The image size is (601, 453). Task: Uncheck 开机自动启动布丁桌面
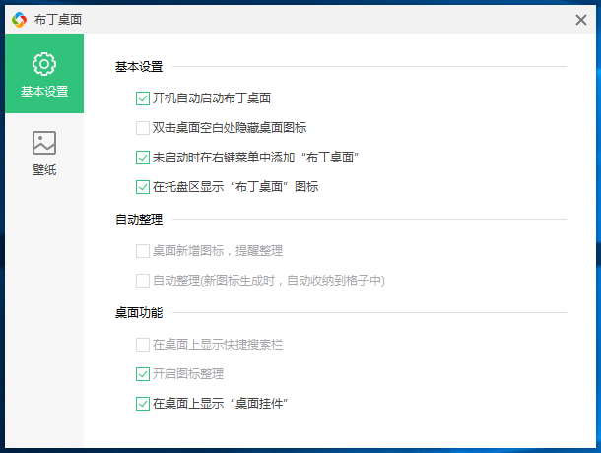click(143, 98)
